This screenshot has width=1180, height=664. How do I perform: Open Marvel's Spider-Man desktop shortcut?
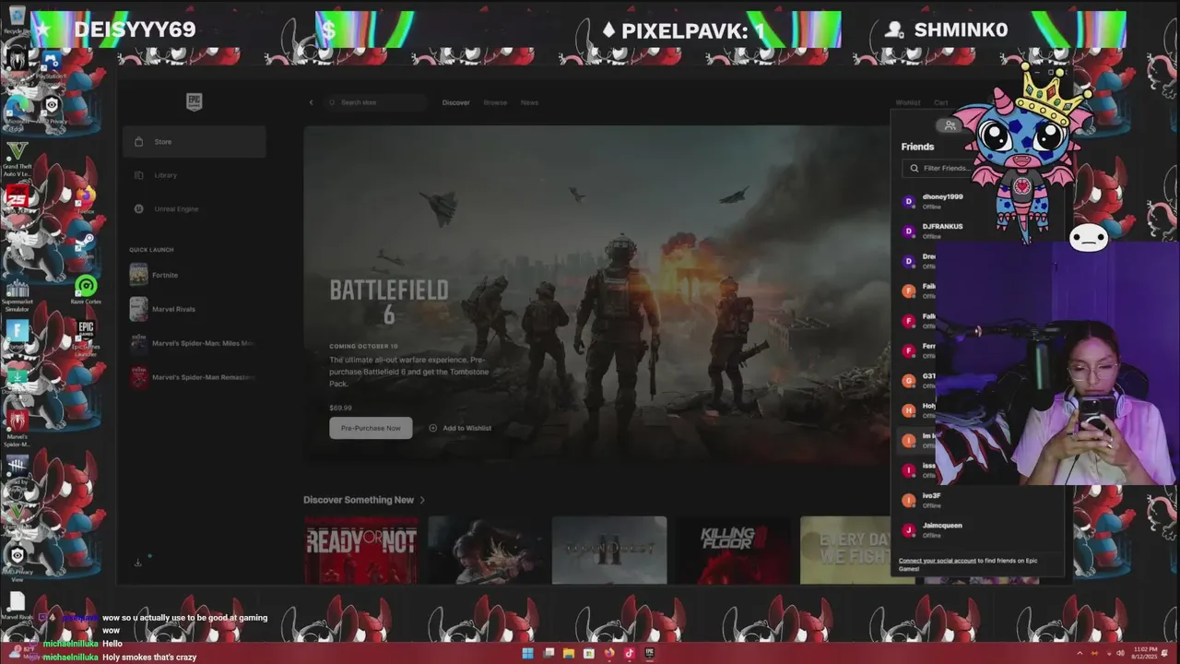pos(17,427)
